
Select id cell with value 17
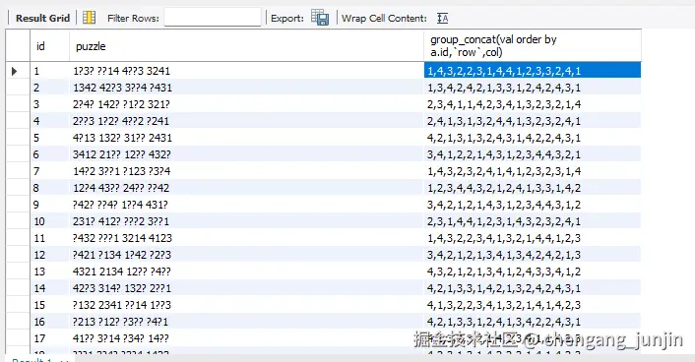tap(49, 338)
